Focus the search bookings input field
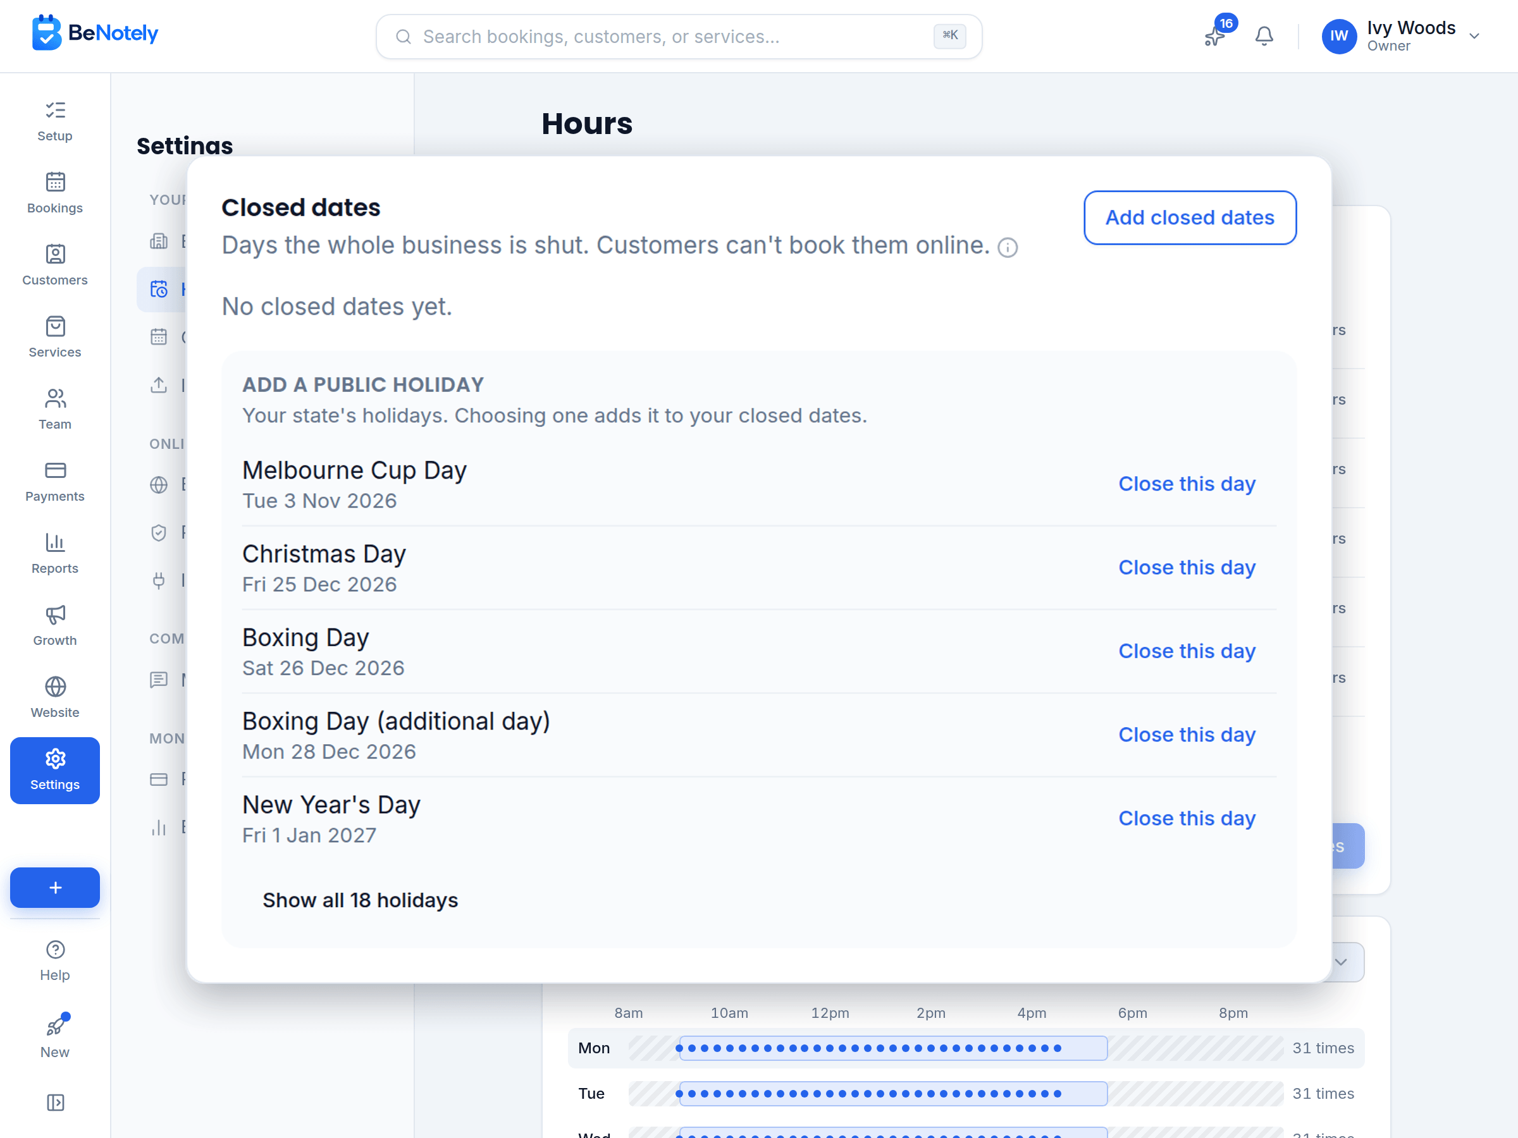Screen dimensions: 1518x1138 (679, 37)
